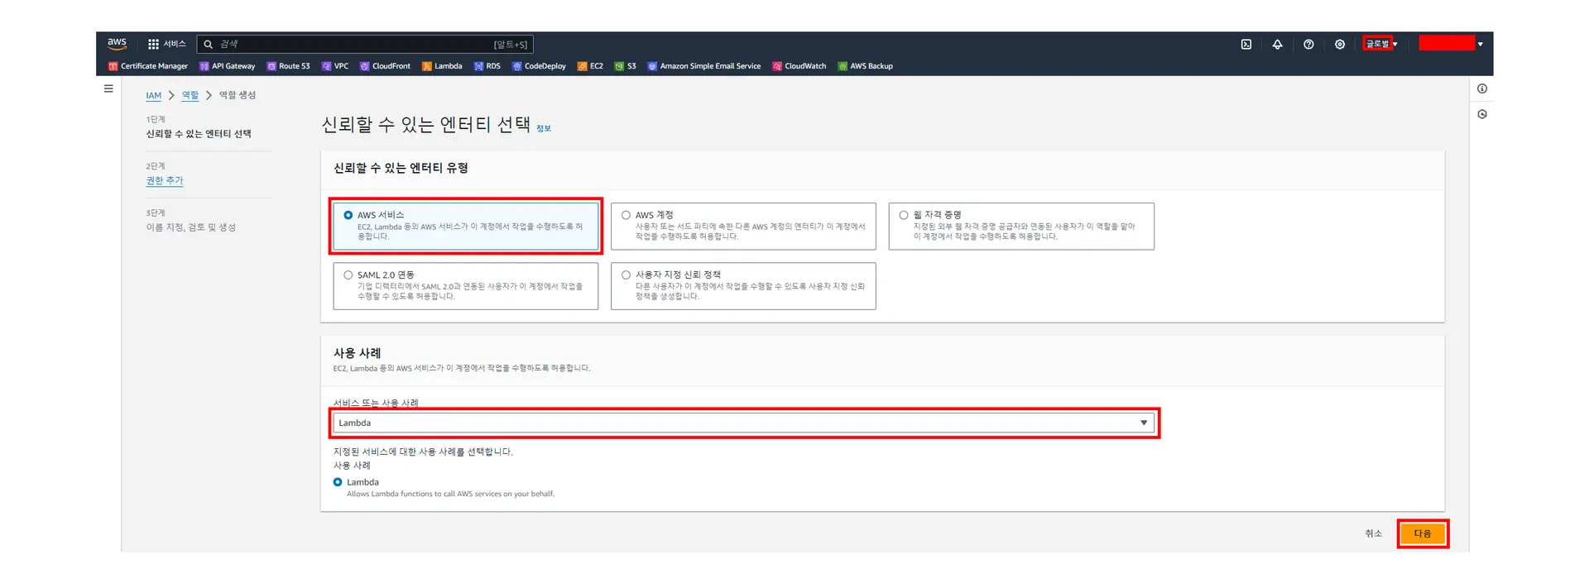Image resolution: width=1589 pixels, height=583 pixels.
Task: Open the settings gear icon
Action: pos(1339,45)
